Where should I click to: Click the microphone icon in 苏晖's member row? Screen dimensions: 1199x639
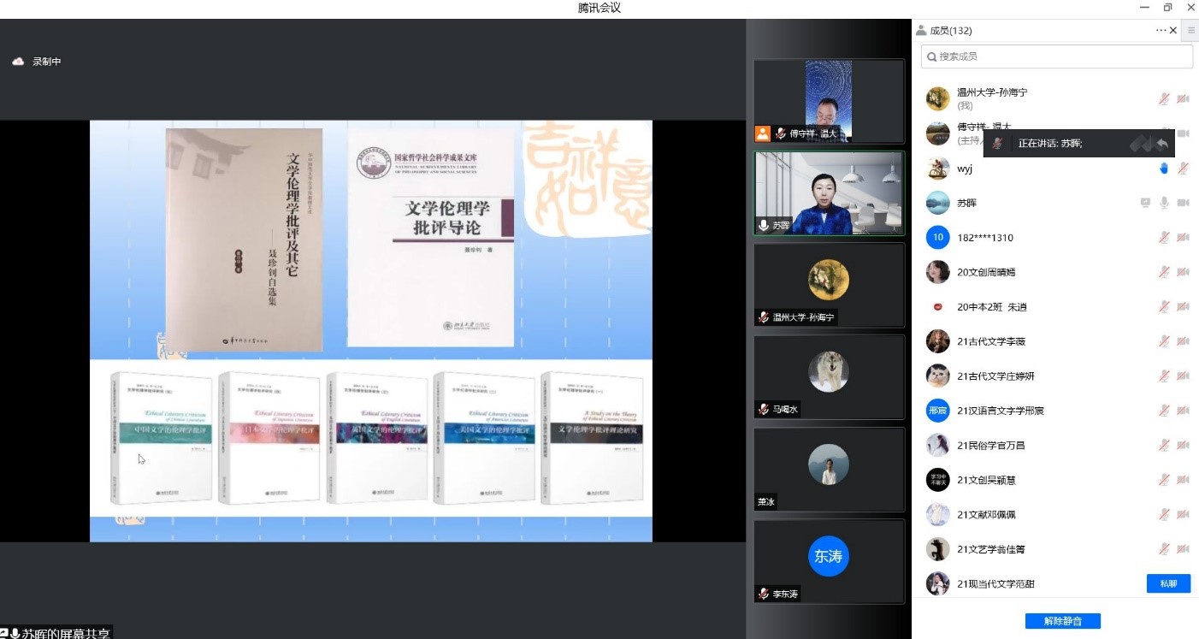point(1164,203)
